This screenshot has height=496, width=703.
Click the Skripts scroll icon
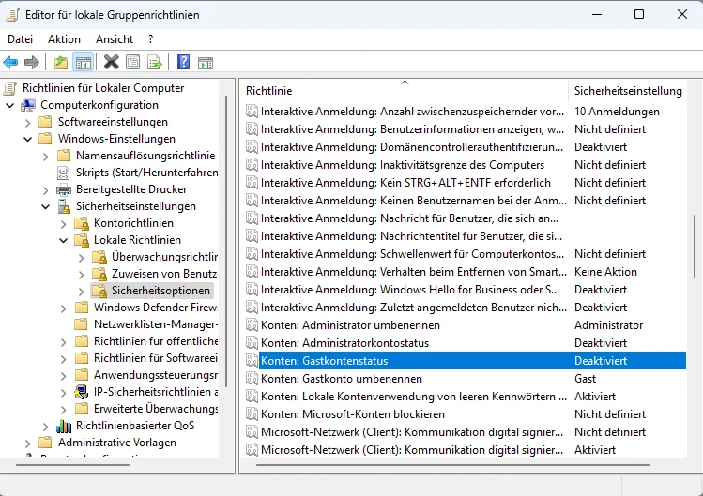pyautogui.click(x=64, y=173)
